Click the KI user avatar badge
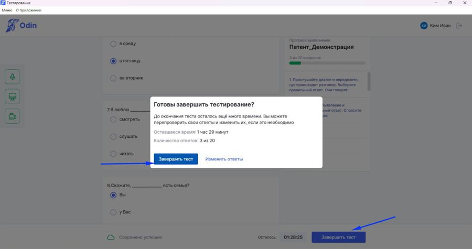The width and height of the screenshot is (472, 249). 424,26
